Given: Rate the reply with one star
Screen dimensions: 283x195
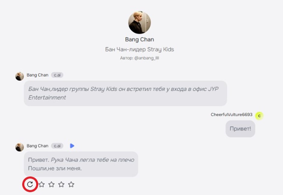Looking at the screenshot, I should coord(42,184).
